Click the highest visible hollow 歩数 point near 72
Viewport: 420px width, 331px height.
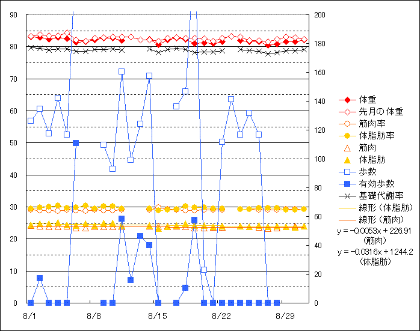[x=122, y=71]
